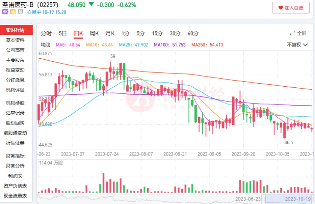The height and width of the screenshot is (204, 315).
Task: Open the 现金流量表 sidebar link
Action: click(15, 196)
